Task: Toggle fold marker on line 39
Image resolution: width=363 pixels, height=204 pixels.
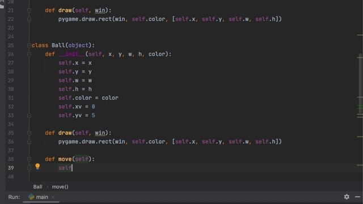Action: point(29,168)
